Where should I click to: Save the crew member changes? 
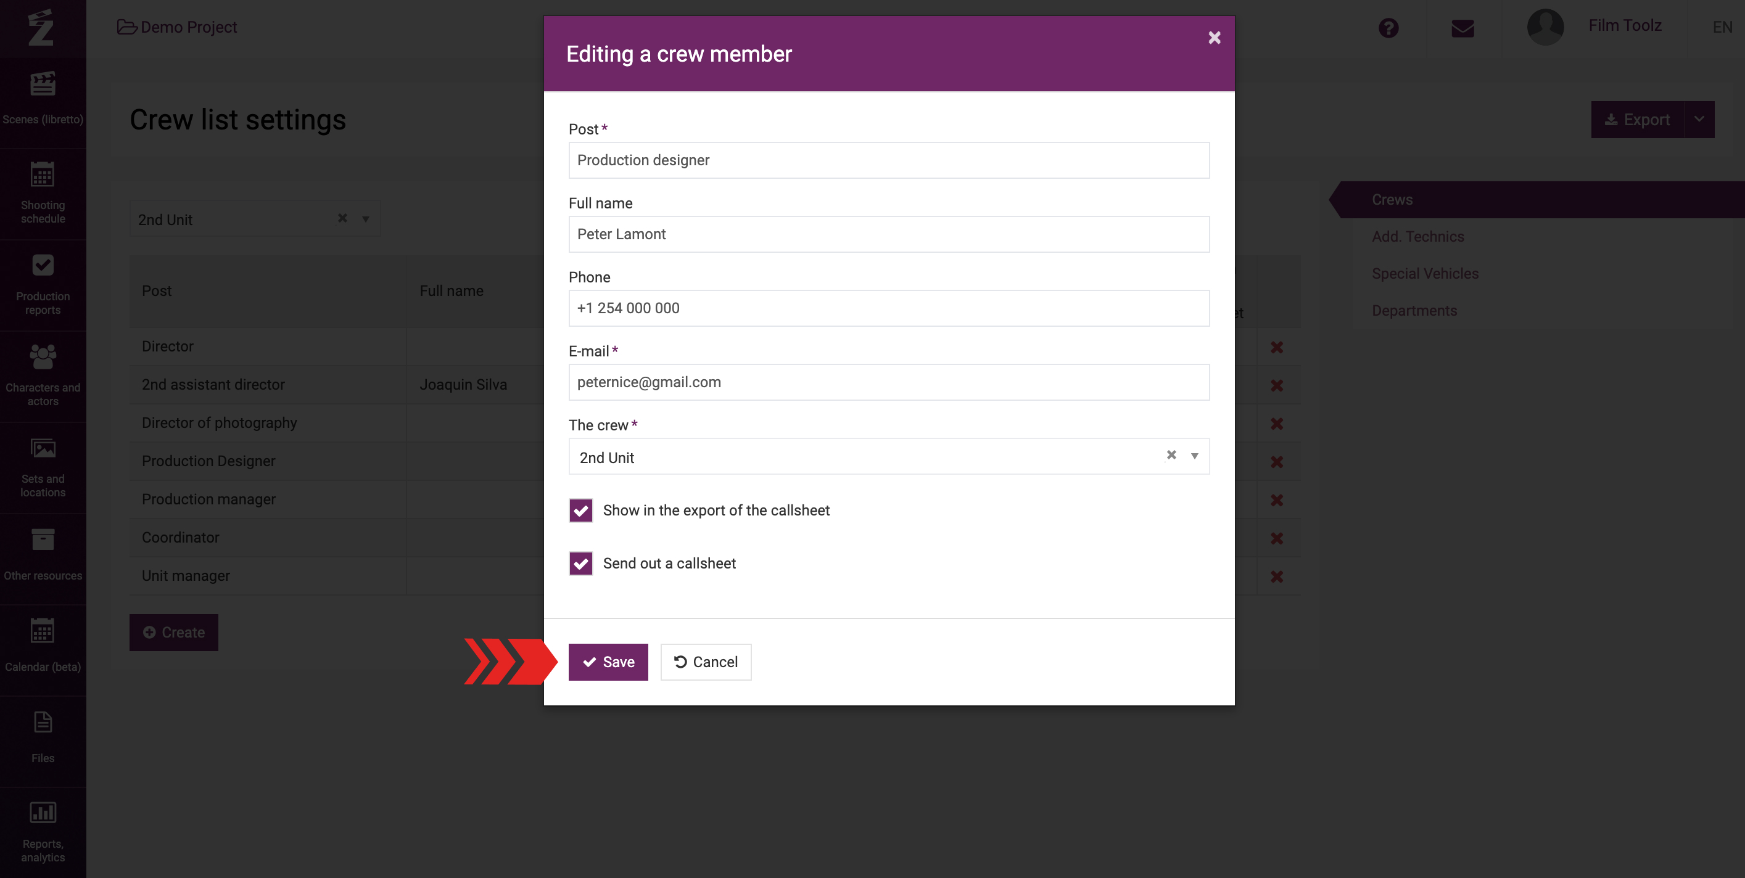click(x=608, y=662)
